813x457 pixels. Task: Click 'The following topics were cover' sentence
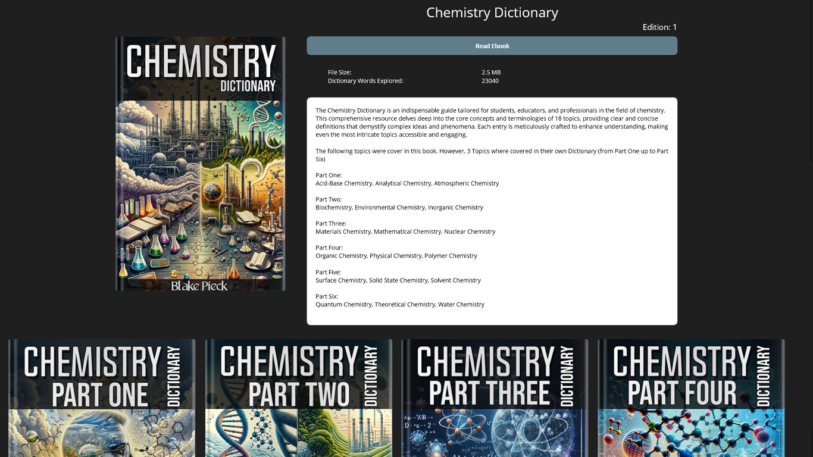click(492, 155)
